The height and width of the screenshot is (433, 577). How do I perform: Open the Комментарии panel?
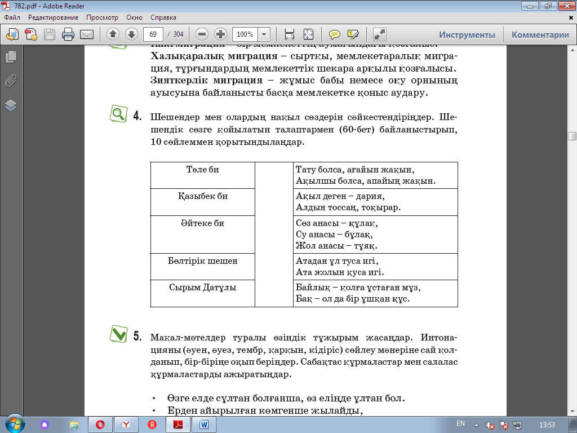coord(540,34)
